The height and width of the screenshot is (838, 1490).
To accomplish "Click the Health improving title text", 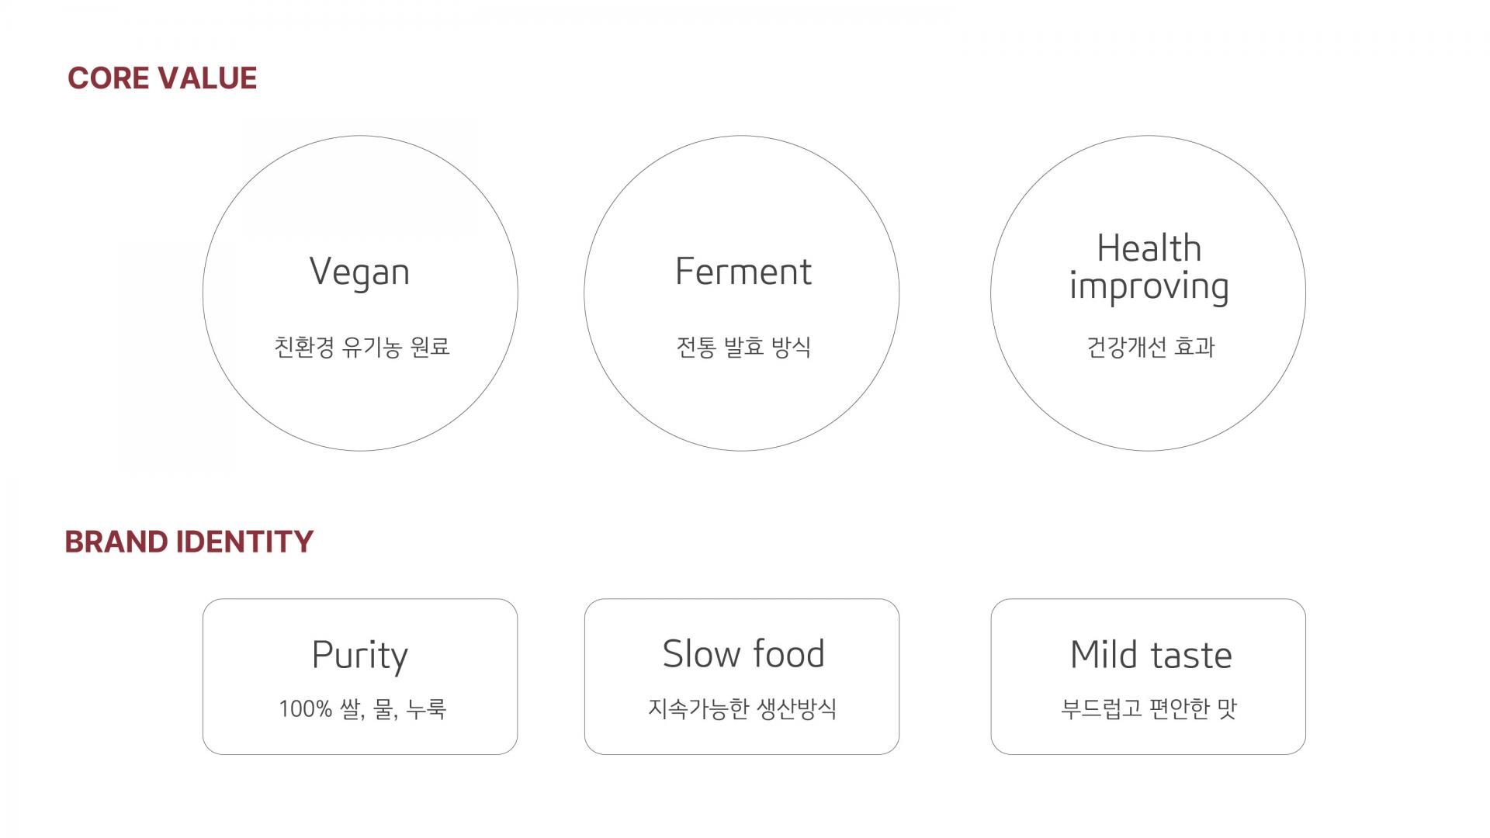I will [x=1149, y=267].
